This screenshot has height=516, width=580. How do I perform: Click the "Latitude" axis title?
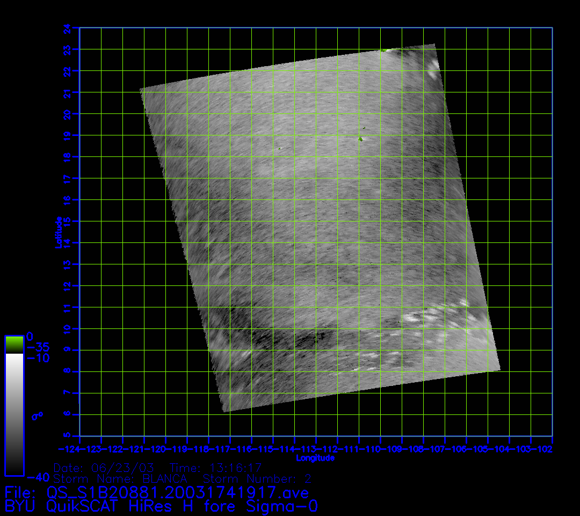58,232
